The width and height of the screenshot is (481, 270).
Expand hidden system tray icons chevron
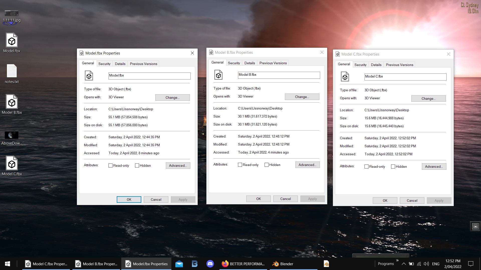[x=404, y=264]
